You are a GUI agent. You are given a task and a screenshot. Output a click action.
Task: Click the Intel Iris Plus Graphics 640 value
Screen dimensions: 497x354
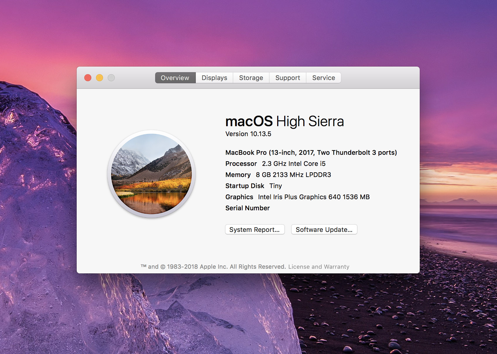tap(314, 197)
